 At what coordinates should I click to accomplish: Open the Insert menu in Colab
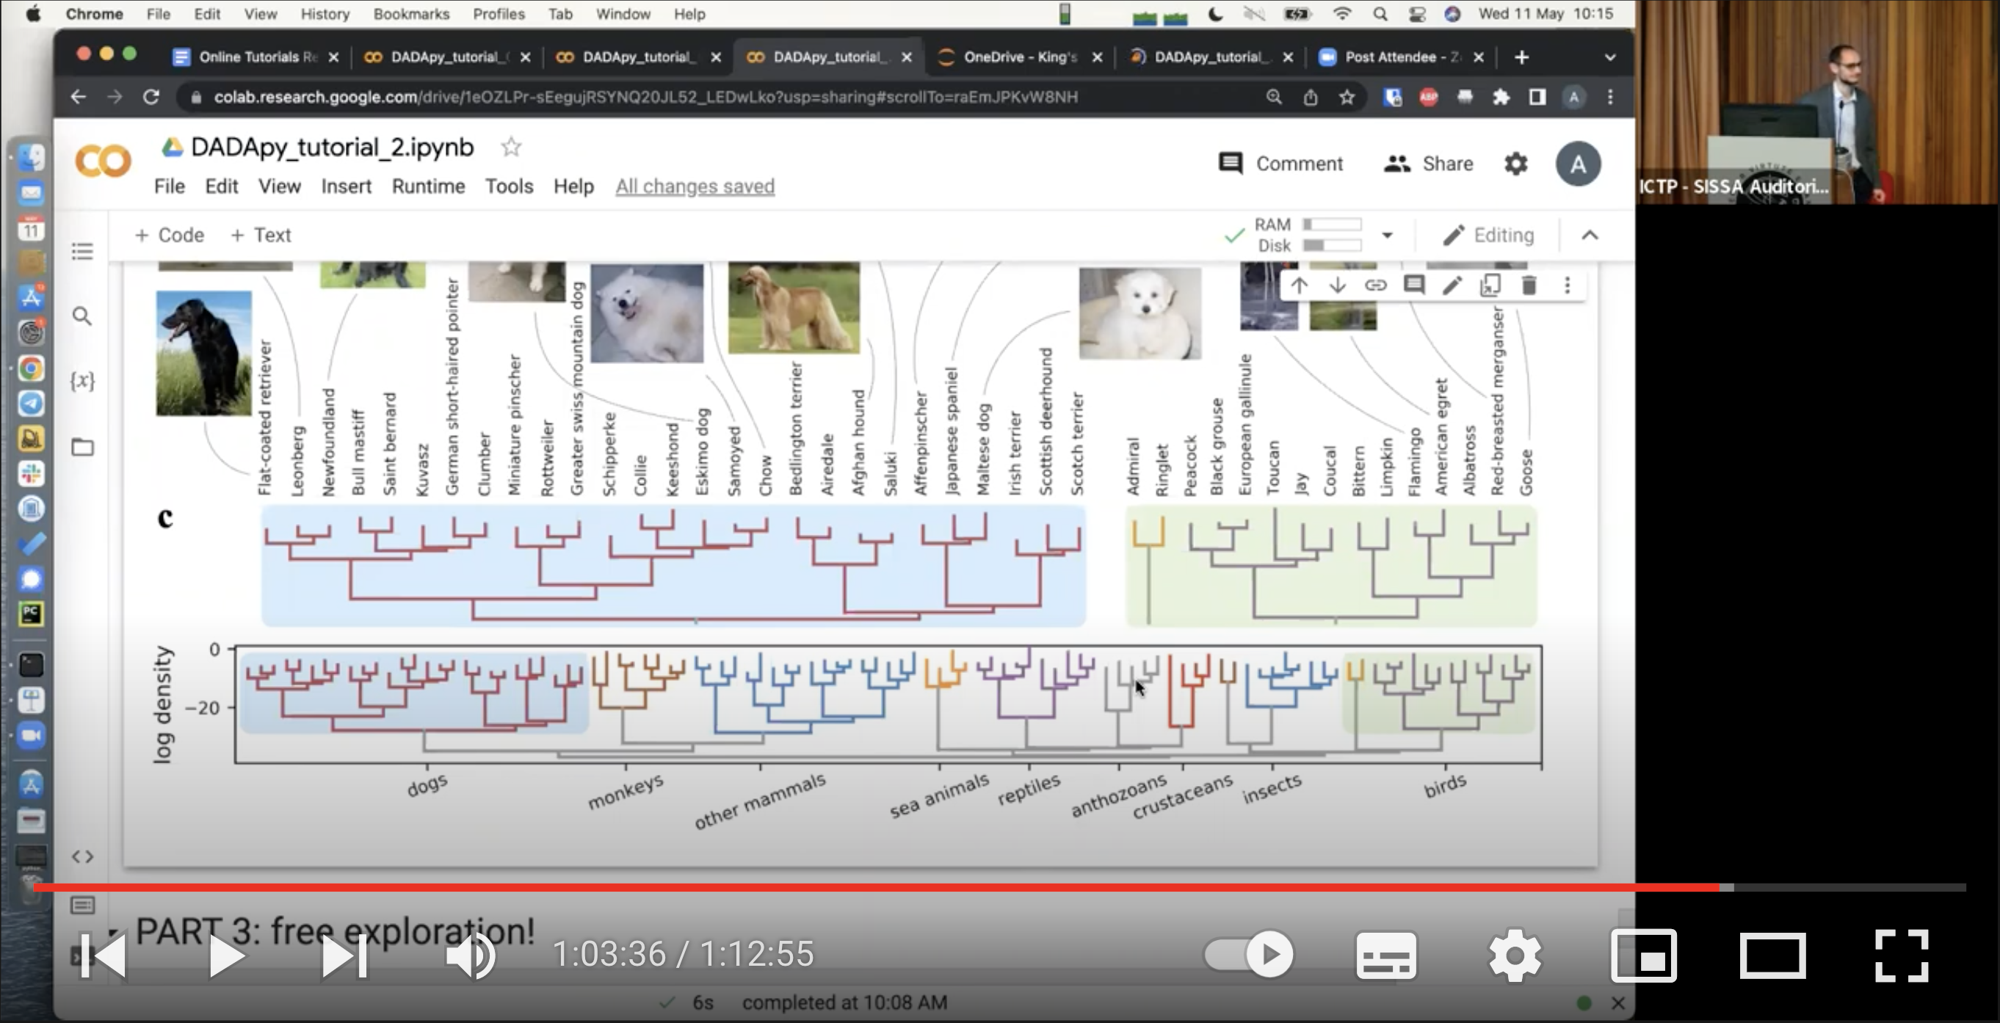pyautogui.click(x=347, y=186)
